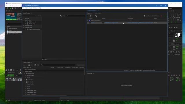Select New Composition item in AE project

coord(13,28)
